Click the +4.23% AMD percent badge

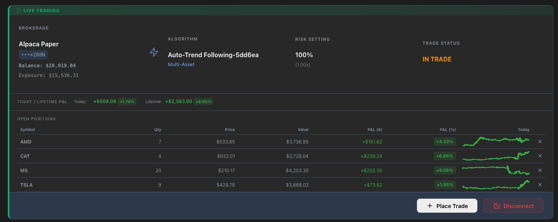pos(445,142)
